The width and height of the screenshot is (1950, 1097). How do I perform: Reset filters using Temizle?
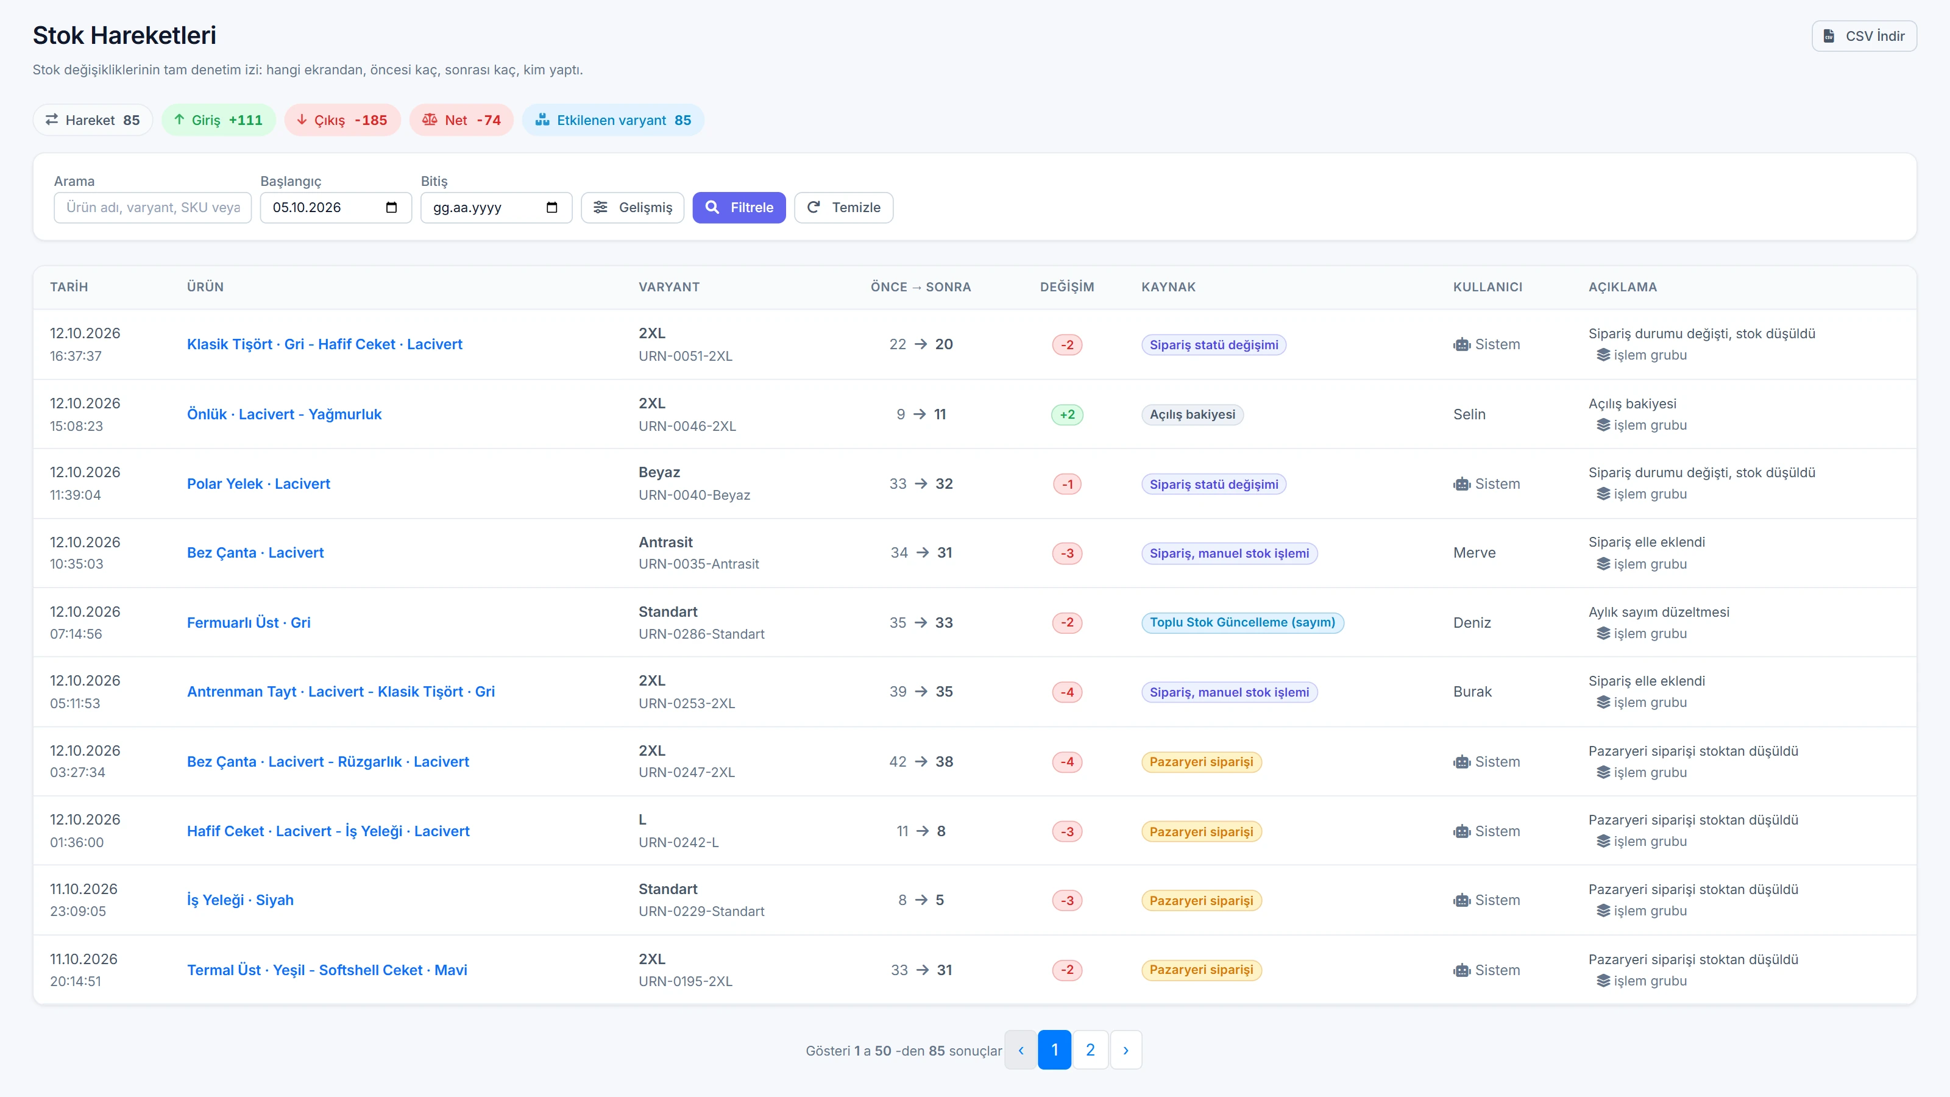843,207
